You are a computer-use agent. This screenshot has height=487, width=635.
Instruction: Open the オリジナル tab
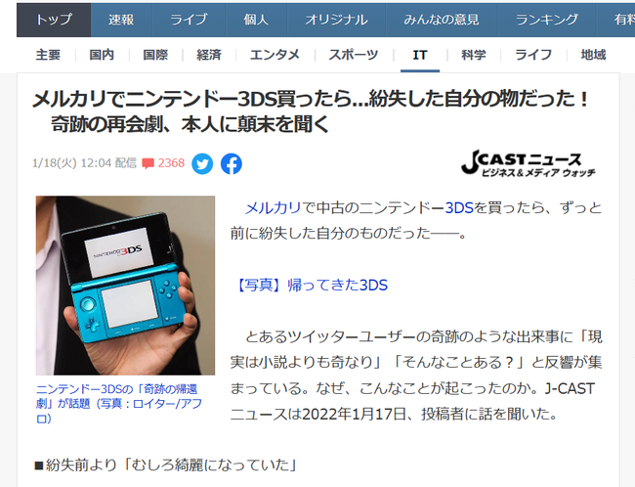click(x=336, y=20)
